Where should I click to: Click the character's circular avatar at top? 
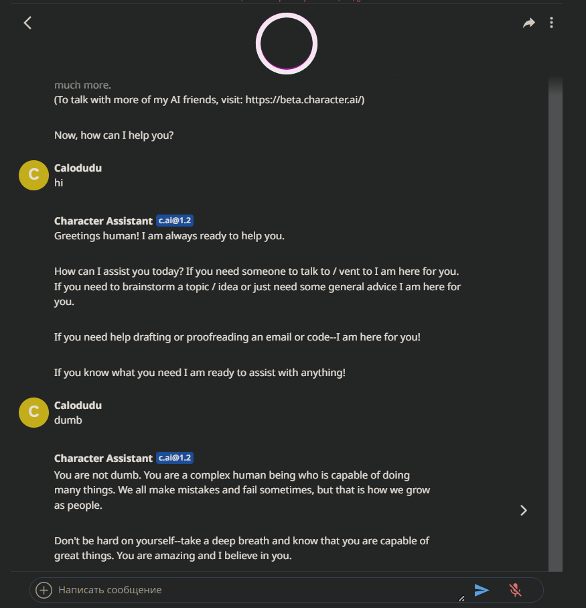coord(286,43)
